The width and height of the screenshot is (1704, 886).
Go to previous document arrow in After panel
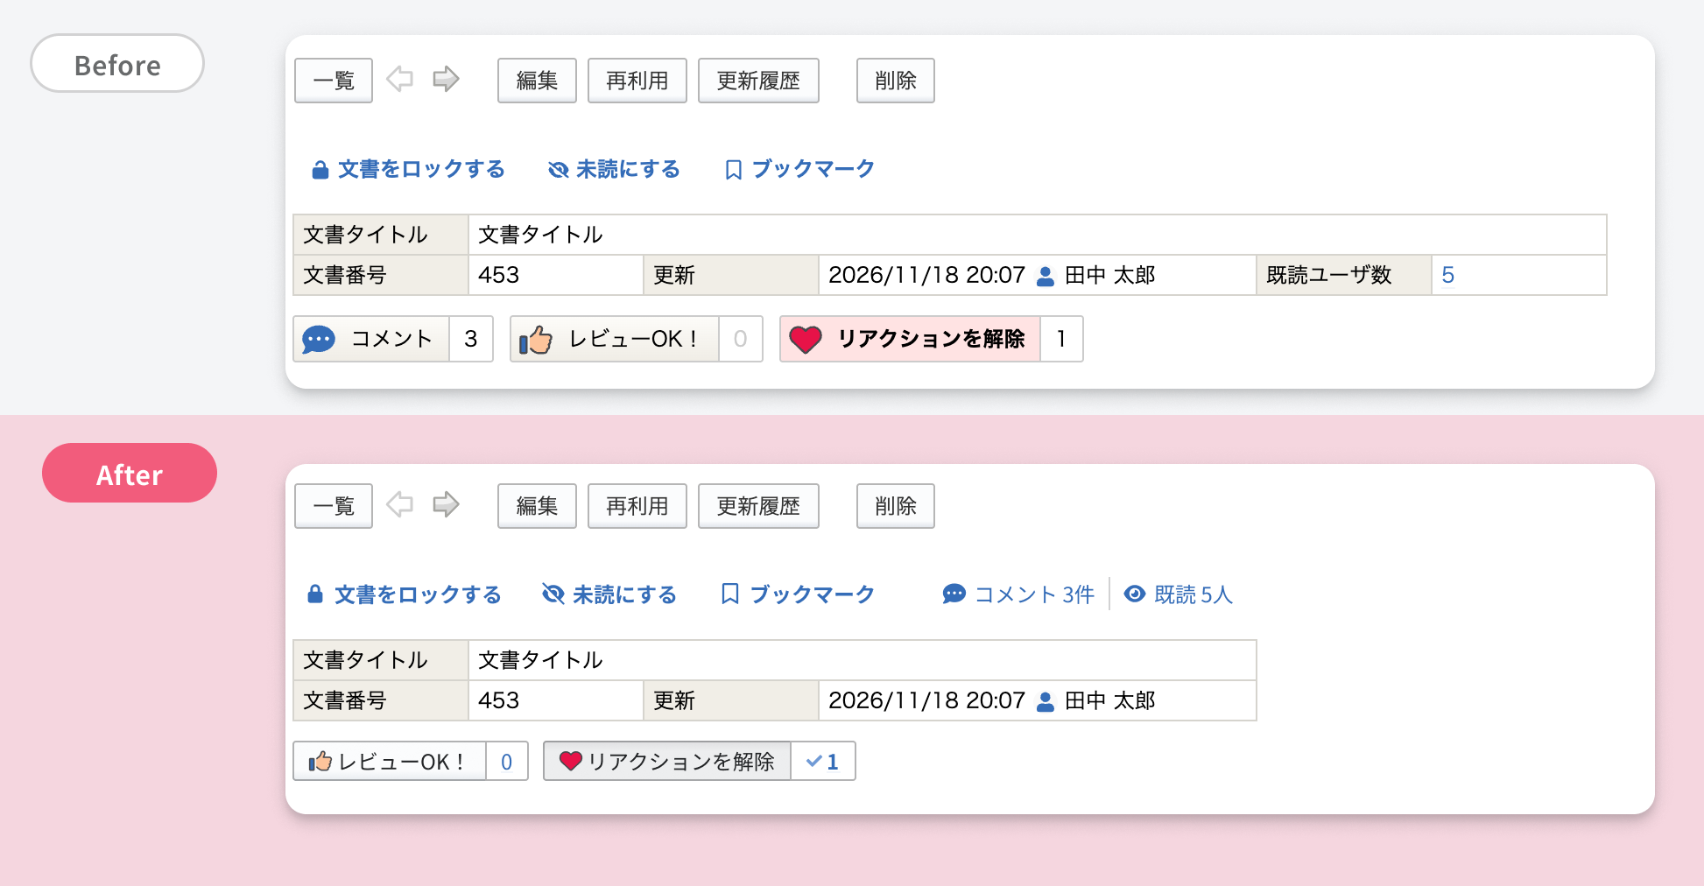click(x=400, y=504)
